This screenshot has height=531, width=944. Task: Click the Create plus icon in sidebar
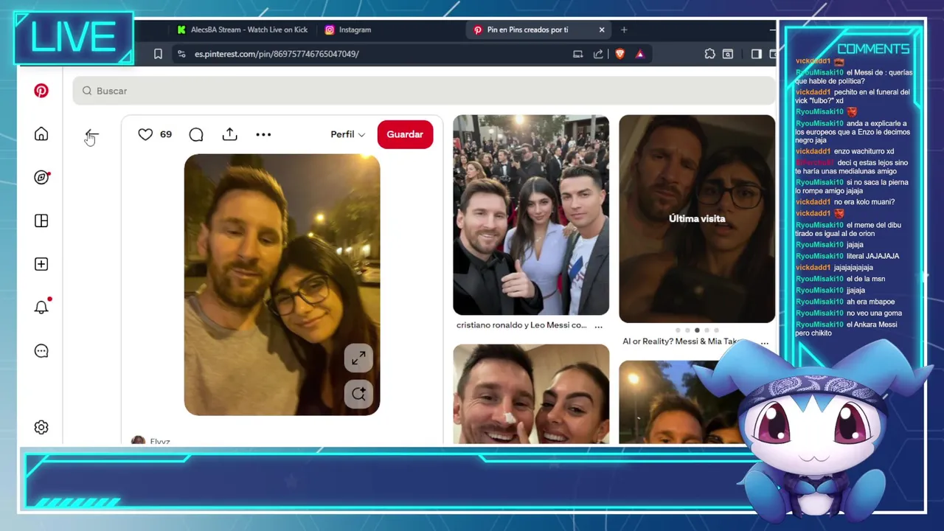(41, 264)
